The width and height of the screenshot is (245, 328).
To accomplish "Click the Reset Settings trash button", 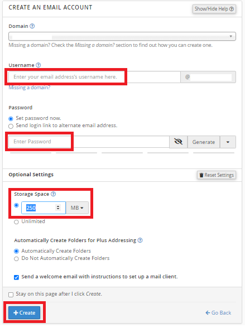I will [x=217, y=175].
